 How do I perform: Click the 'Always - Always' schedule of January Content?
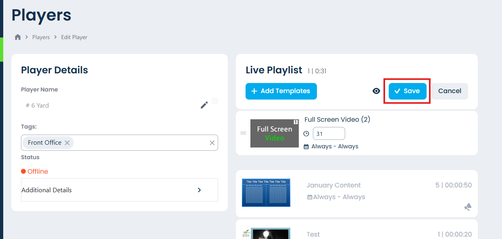(x=339, y=197)
